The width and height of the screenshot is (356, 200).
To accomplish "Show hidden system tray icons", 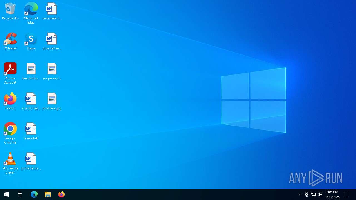I will coord(300,194).
